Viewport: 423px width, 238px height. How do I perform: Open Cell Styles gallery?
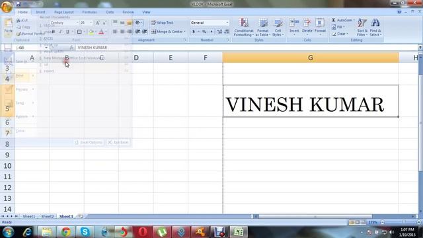[278, 27]
